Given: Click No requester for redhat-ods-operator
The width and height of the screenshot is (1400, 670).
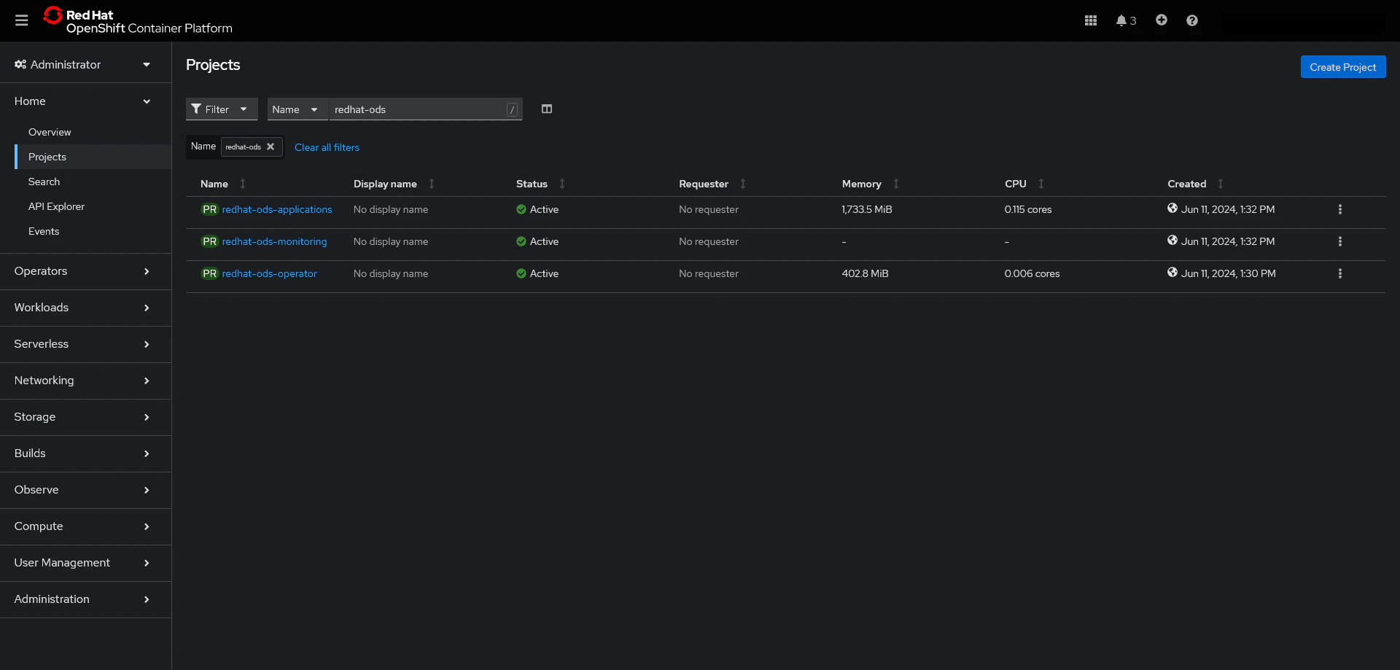Looking at the screenshot, I should coord(709,273).
